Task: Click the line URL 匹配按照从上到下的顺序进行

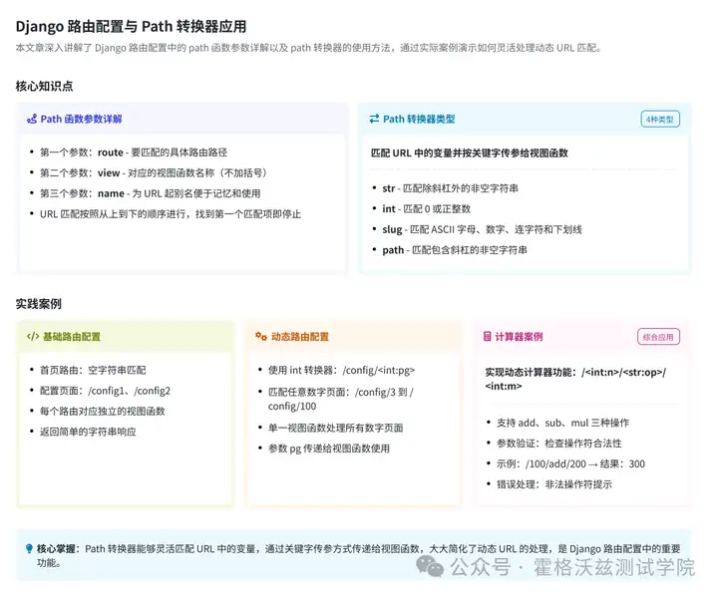Action: pos(170,214)
